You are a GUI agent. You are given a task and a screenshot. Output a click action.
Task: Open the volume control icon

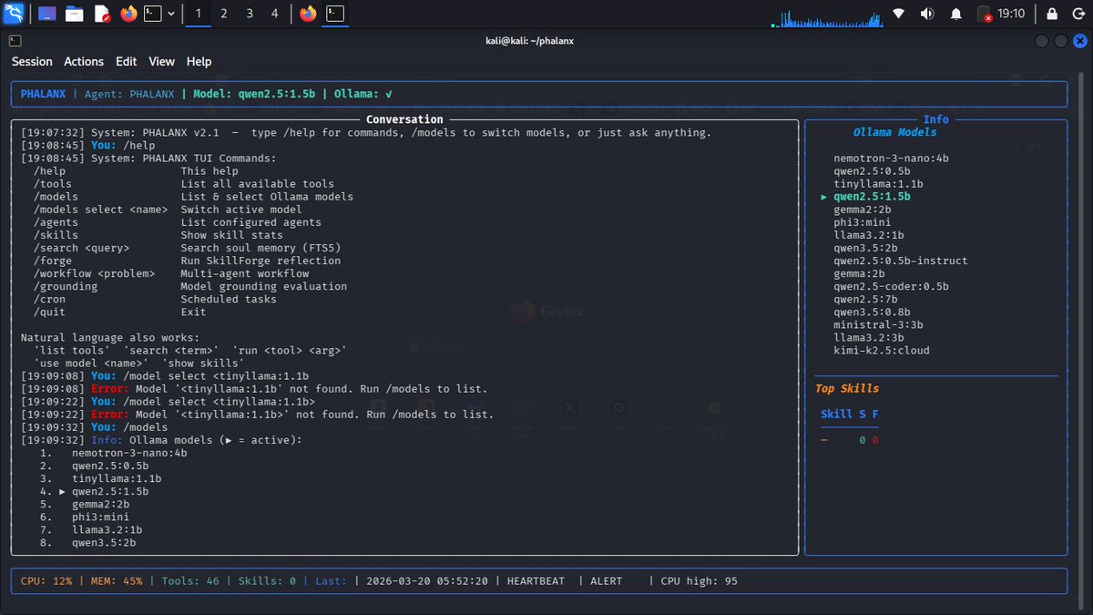pyautogui.click(x=927, y=14)
